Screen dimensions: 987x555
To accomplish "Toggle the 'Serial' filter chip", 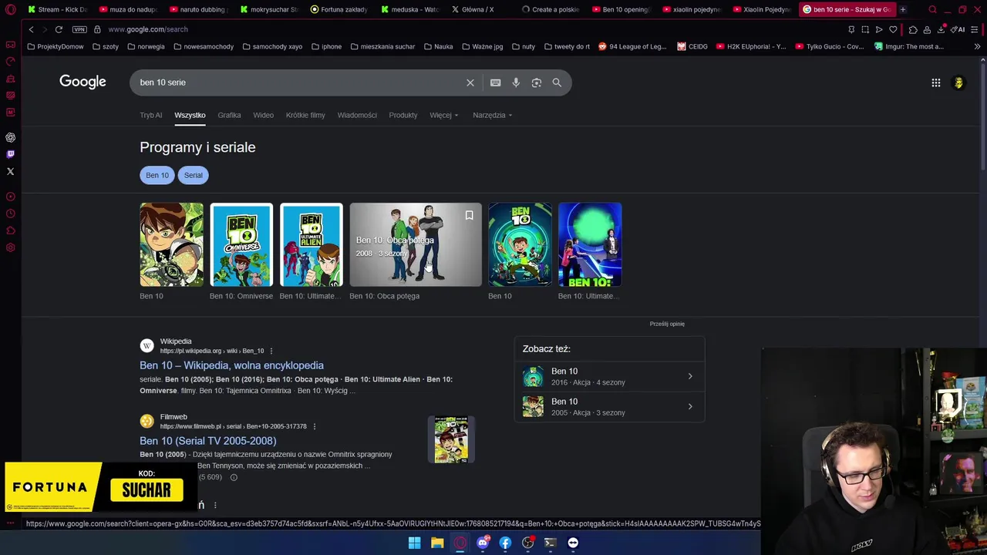I will (x=194, y=175).
